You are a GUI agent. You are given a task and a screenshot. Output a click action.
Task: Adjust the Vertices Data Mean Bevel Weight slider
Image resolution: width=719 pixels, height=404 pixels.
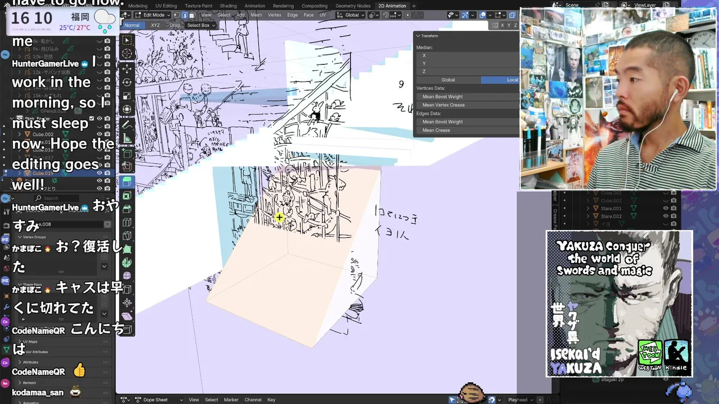pyautogui.click(x=468, y=97)
